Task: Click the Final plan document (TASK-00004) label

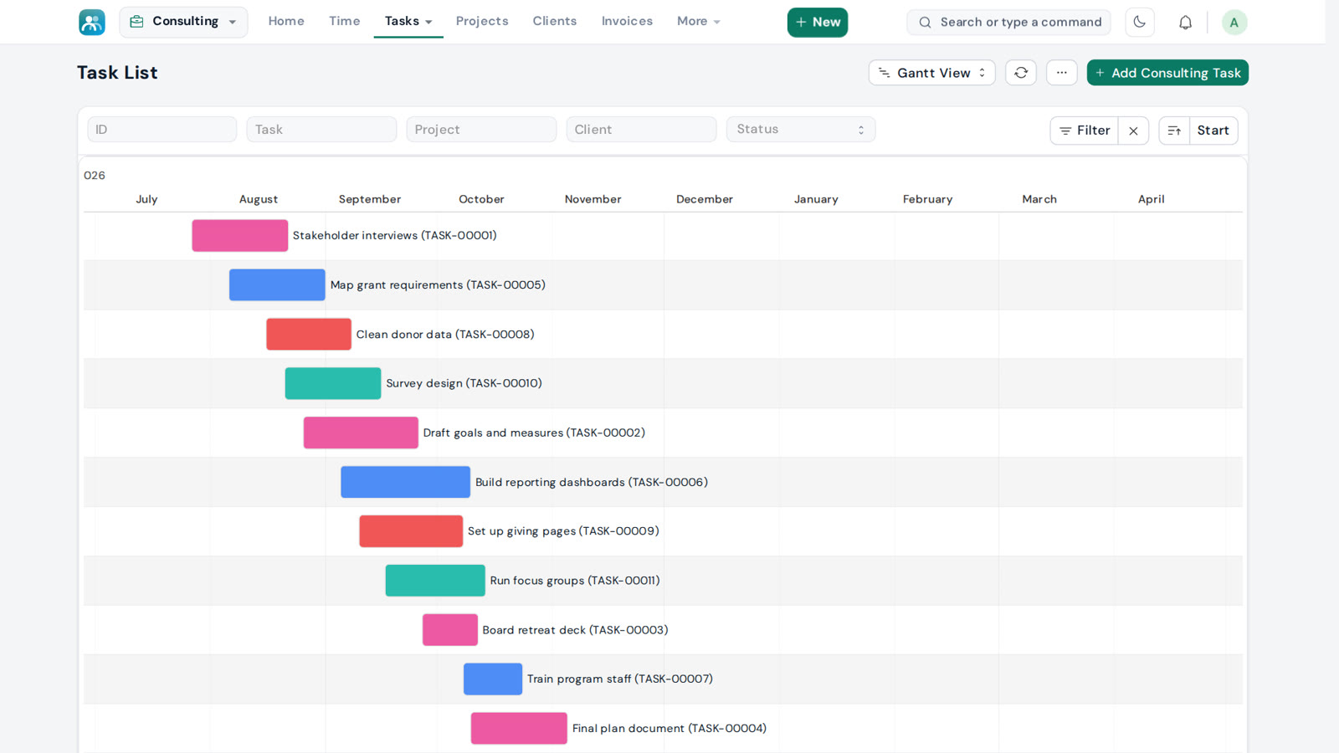Action: click(669, 729)
